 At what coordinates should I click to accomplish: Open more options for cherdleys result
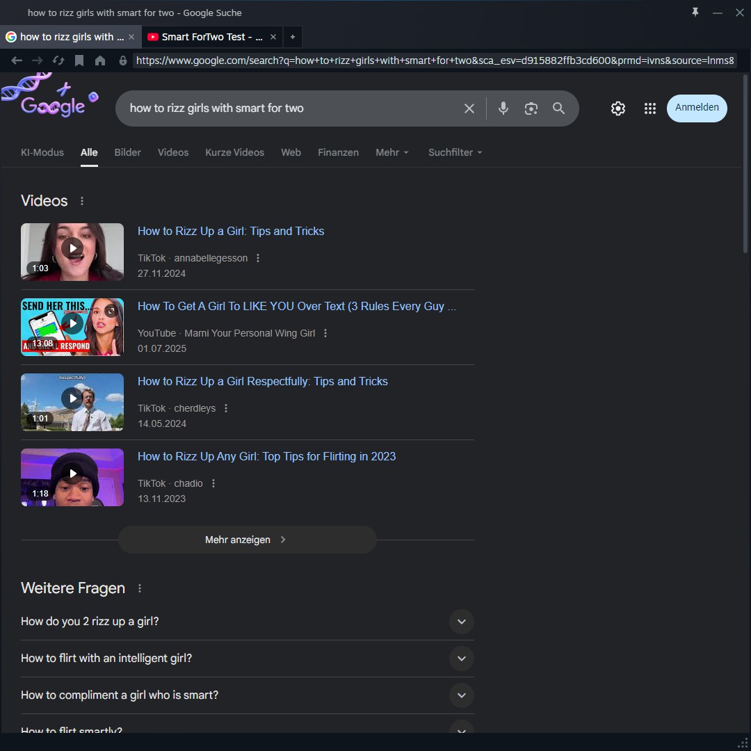(x=225, y=408)
